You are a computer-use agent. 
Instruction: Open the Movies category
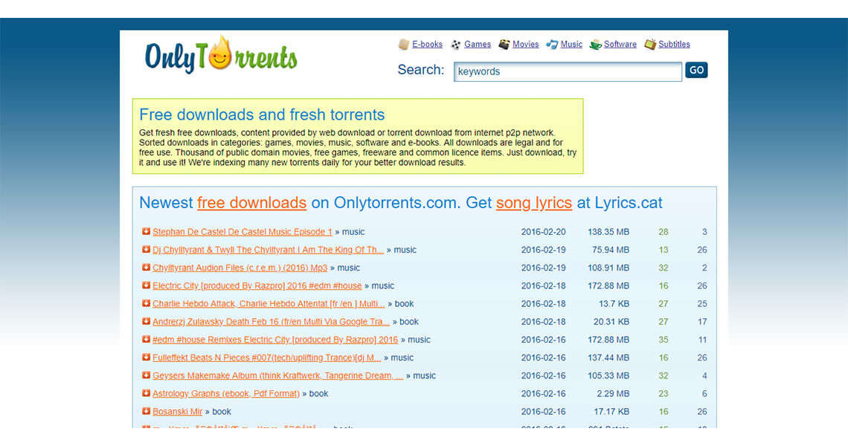(526, 45)
